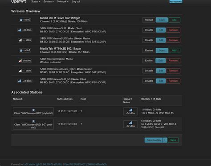The height and width of the screenshot is (166, 211).
Task: Restart the MediaTek MT7628 radio0
Action: [149, 20]
